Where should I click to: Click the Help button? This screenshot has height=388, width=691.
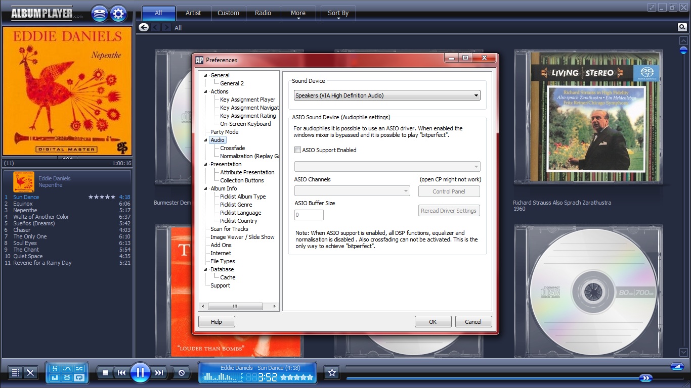[217, 322]
